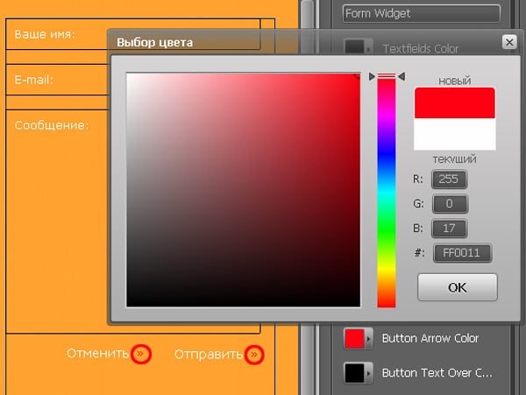Viewport: 526px width, 395px height.
Task: Click the new (новый) red color preview
Action: 454,103
